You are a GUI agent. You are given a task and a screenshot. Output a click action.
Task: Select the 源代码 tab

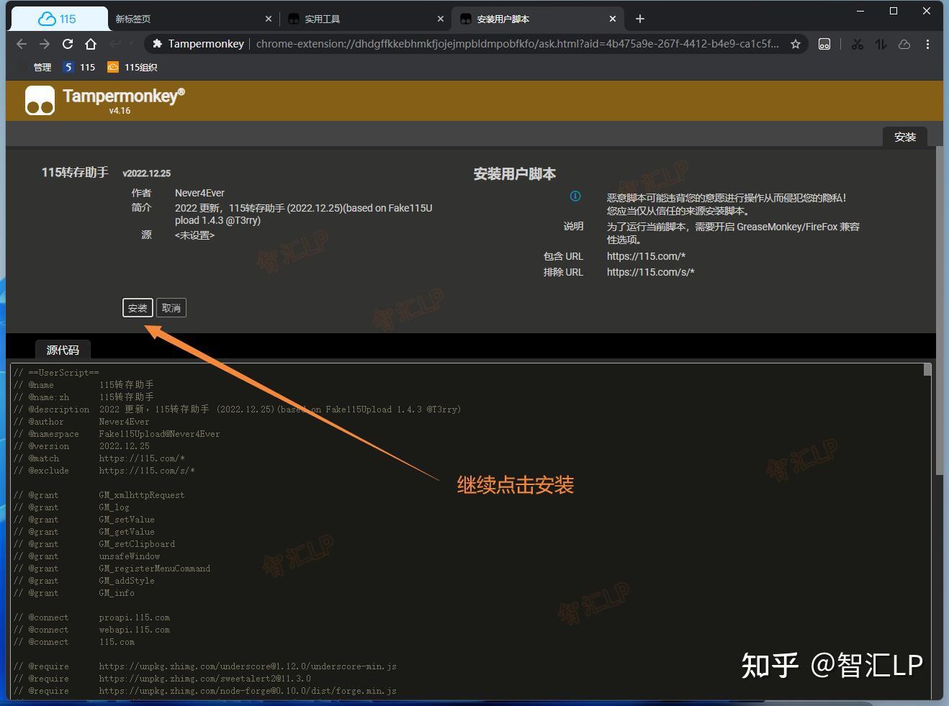coord(63,350)
